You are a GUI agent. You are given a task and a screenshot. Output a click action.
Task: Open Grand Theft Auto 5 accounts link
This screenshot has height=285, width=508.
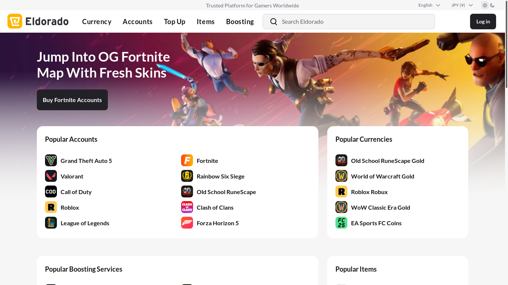(x=86, y=161)
